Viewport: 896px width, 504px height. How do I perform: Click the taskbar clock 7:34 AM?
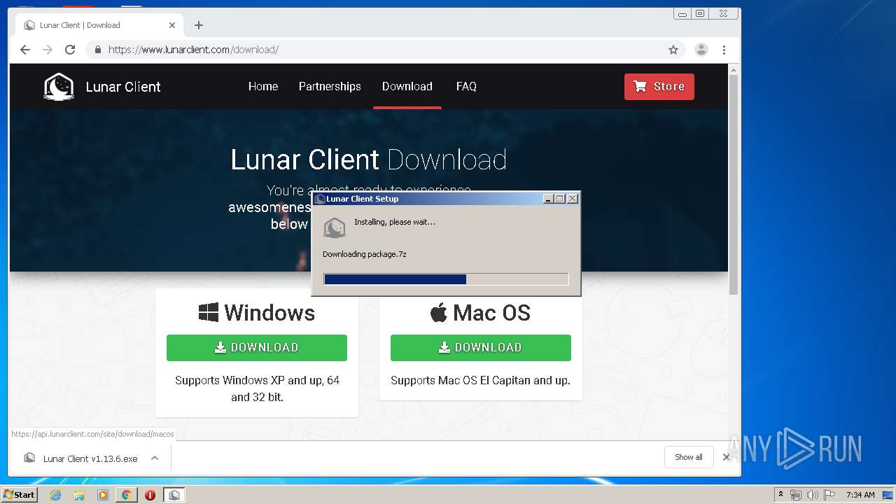pos(860,495)
